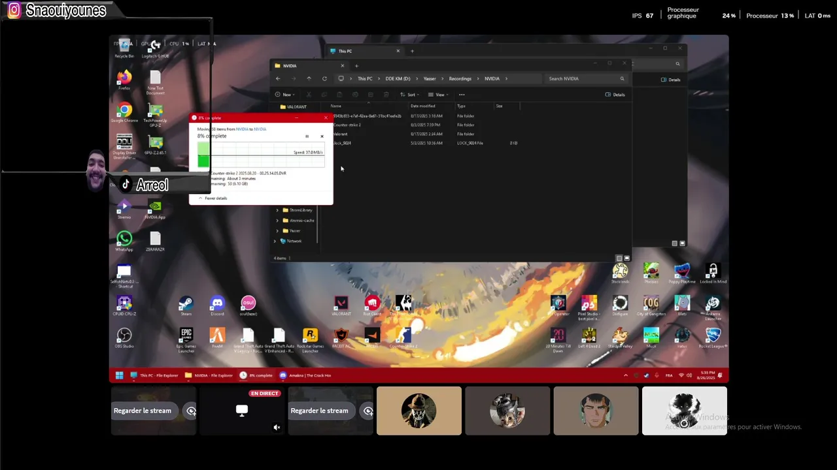Viewport: 837px width, 470px height.
Task: Select the Rocket League desktop icon
Action: point(713,337)
